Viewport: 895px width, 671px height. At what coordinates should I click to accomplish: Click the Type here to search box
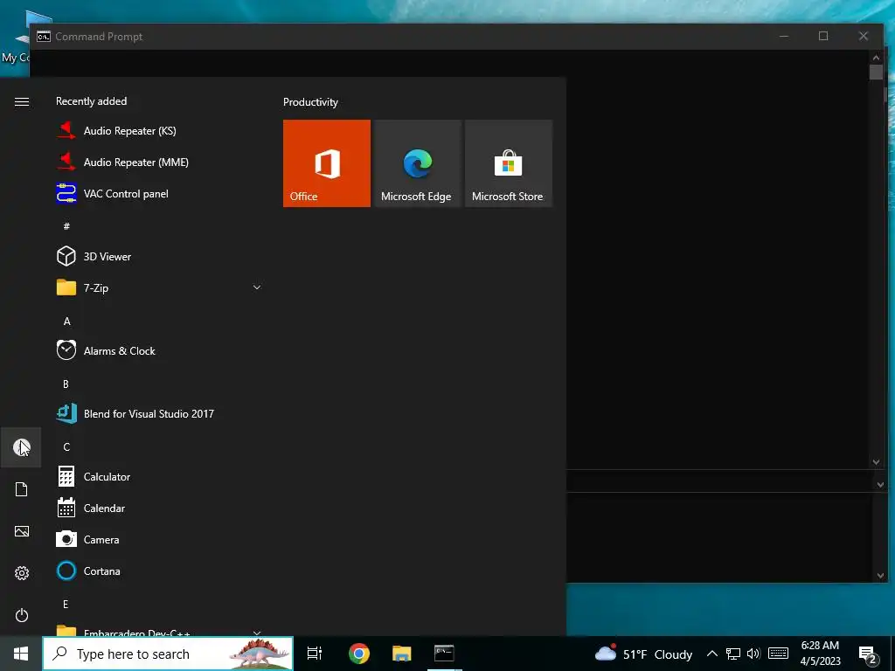[168, 654]
